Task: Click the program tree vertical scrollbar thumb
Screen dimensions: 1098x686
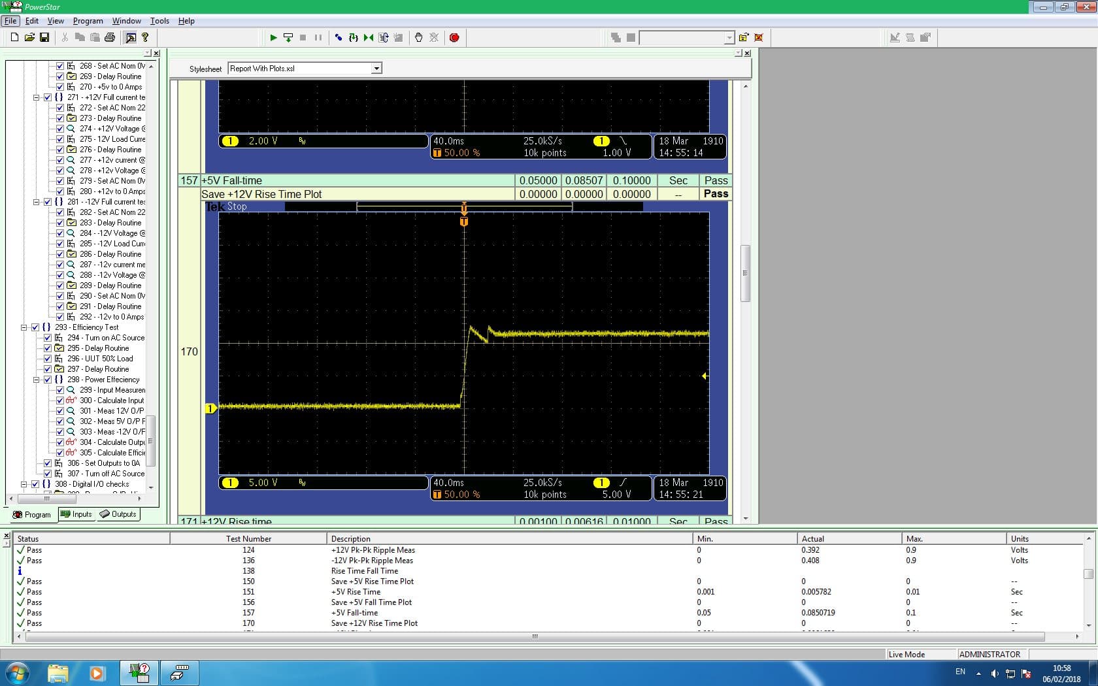Action: coord(151,441)
